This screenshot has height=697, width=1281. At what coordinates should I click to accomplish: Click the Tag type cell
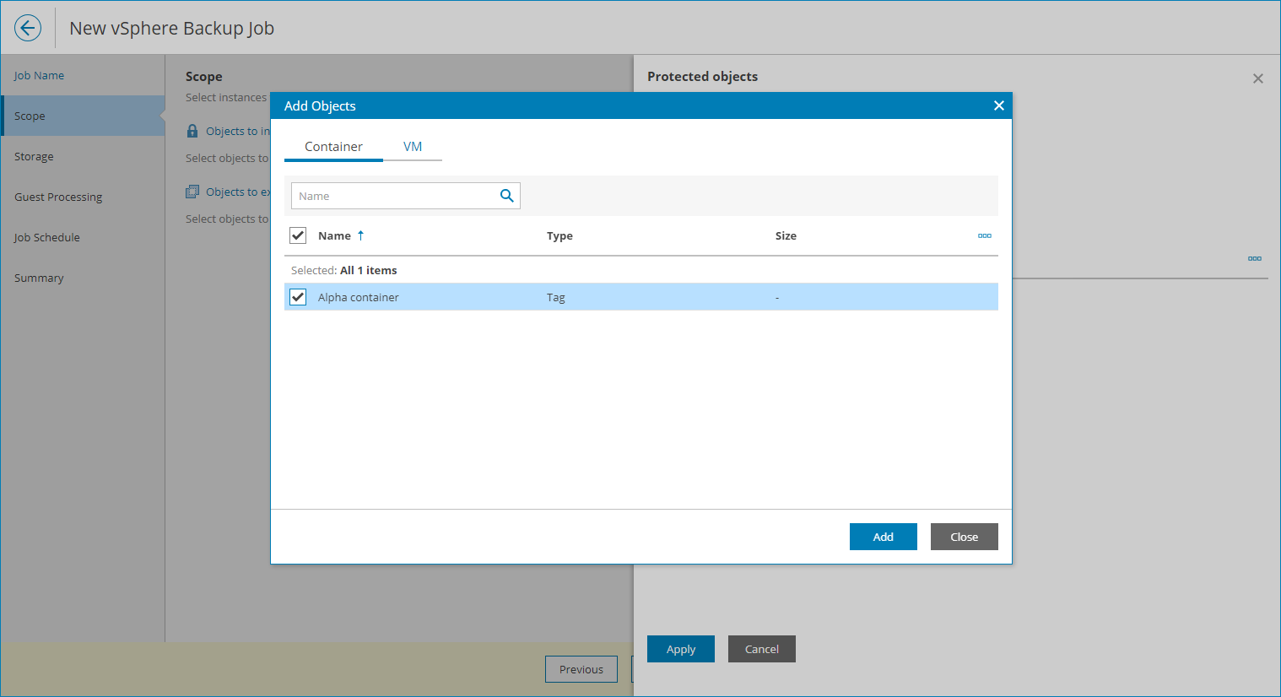tap(556, 297)
